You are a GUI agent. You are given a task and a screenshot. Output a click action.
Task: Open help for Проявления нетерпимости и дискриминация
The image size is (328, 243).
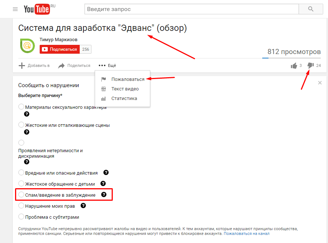(26, 162)
